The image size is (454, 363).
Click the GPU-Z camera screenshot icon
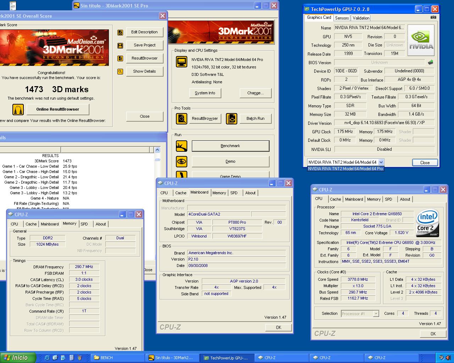(433, 17)
